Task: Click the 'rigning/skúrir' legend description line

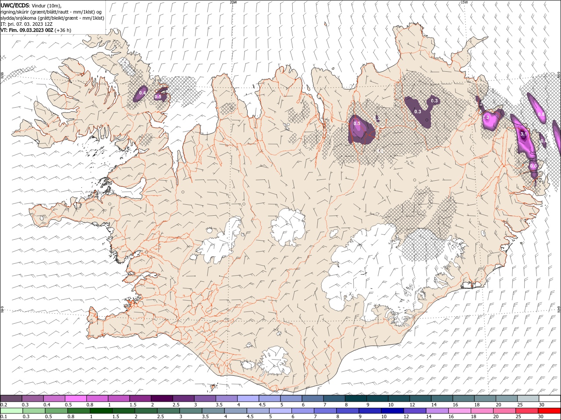Action: [52, 12]
